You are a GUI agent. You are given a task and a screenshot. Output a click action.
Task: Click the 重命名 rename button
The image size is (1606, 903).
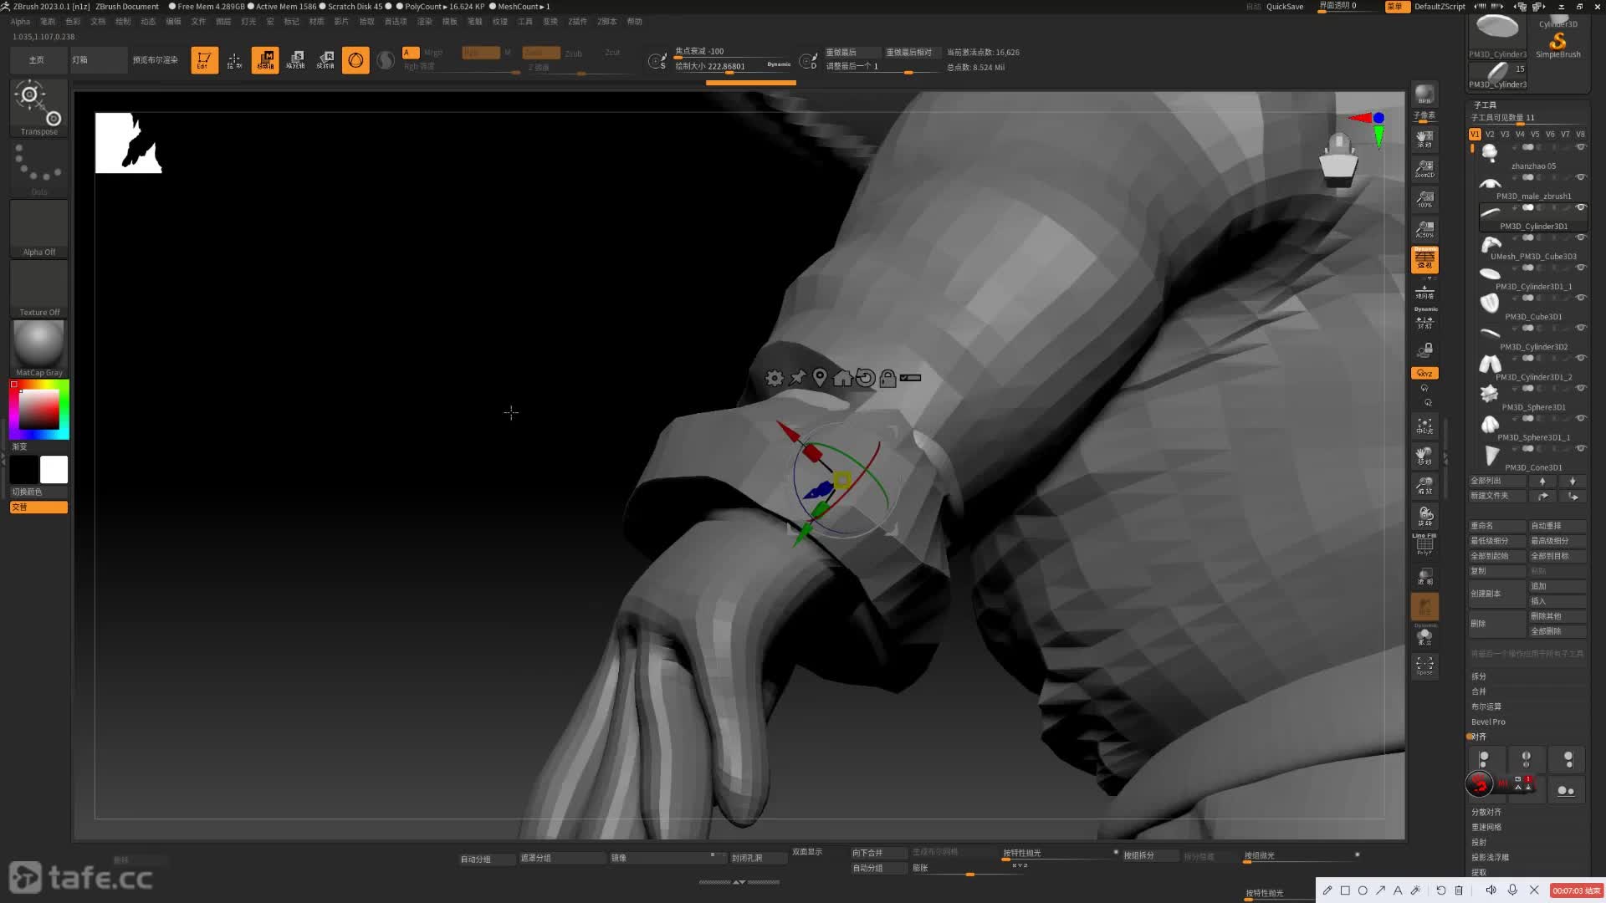[1497, 526]
